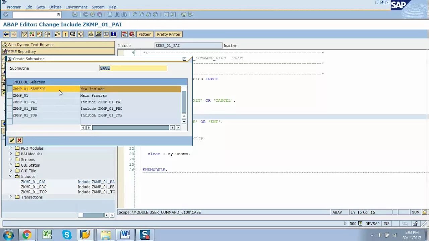Click the Save disk icon in standard toolbar
The width and height of the screenshot is (429, 241).
click(75, 14)
